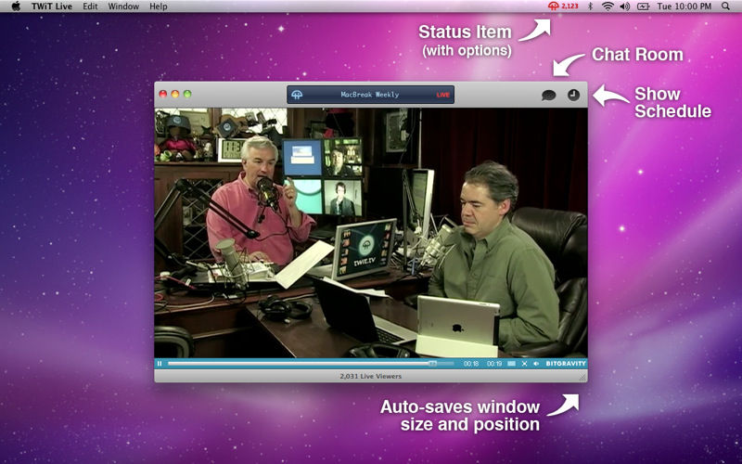742x464 pixels.
Task: Close the TWiT Live window
Action: (163, 94)
